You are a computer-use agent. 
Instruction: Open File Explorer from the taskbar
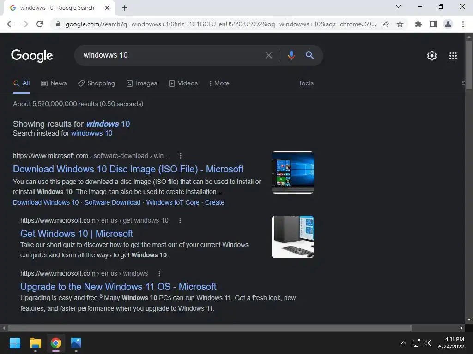(x=35, y=343)
